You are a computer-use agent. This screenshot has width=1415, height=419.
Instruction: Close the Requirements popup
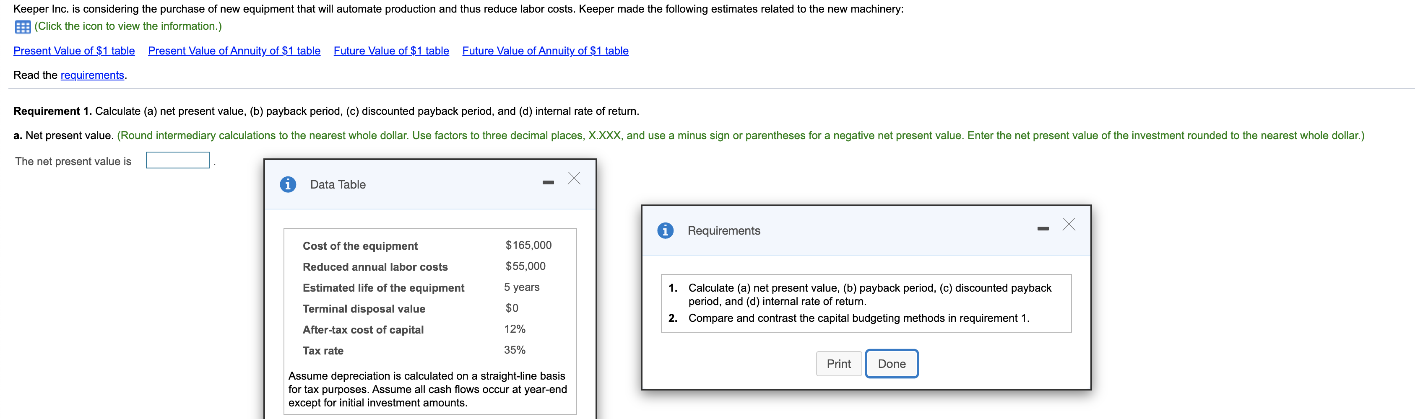tap(1069, 224)
